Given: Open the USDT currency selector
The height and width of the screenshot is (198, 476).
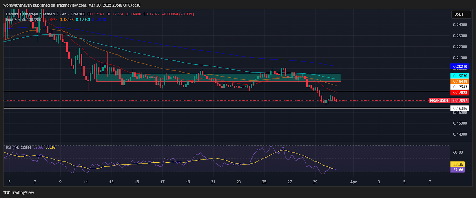Looking at the screenshot, I should click(459, 14).
